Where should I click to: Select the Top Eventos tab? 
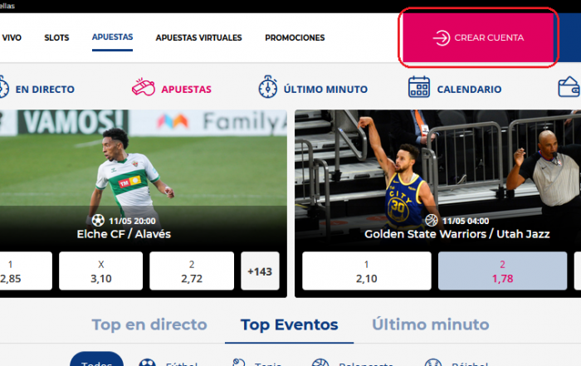point(290,325)
